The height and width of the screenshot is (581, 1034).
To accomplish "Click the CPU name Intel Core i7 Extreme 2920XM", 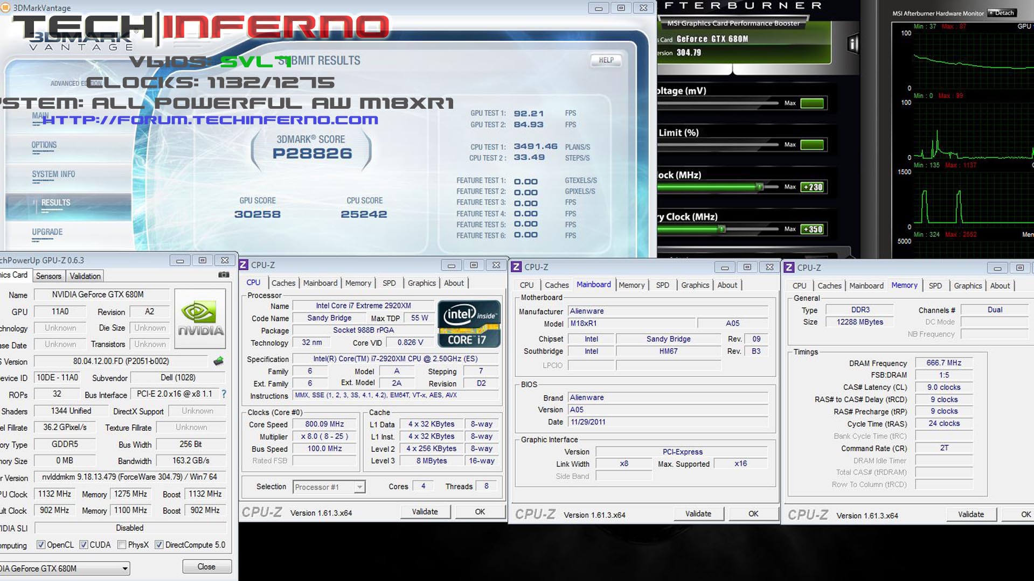I will [363, 306].
